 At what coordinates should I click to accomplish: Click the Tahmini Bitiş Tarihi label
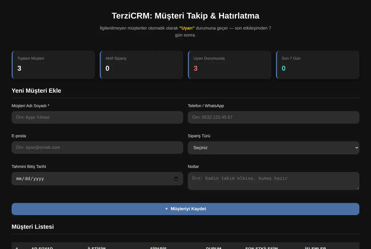pyautogui.click(x=29, y=167)
